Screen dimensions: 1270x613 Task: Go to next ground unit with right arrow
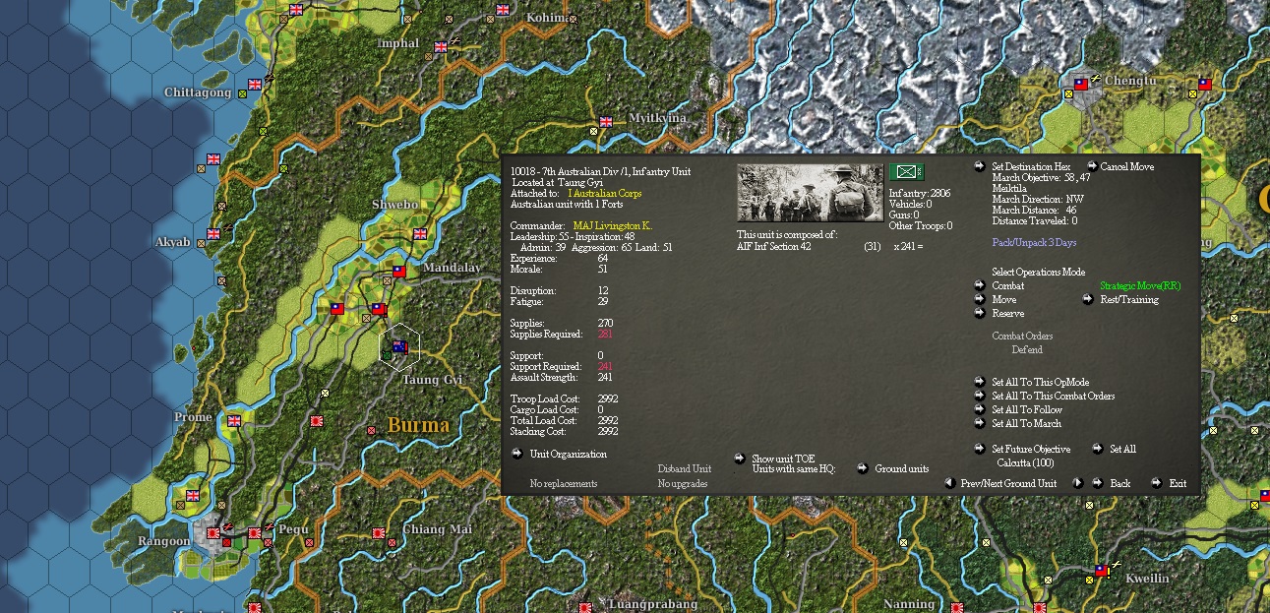1078,483
